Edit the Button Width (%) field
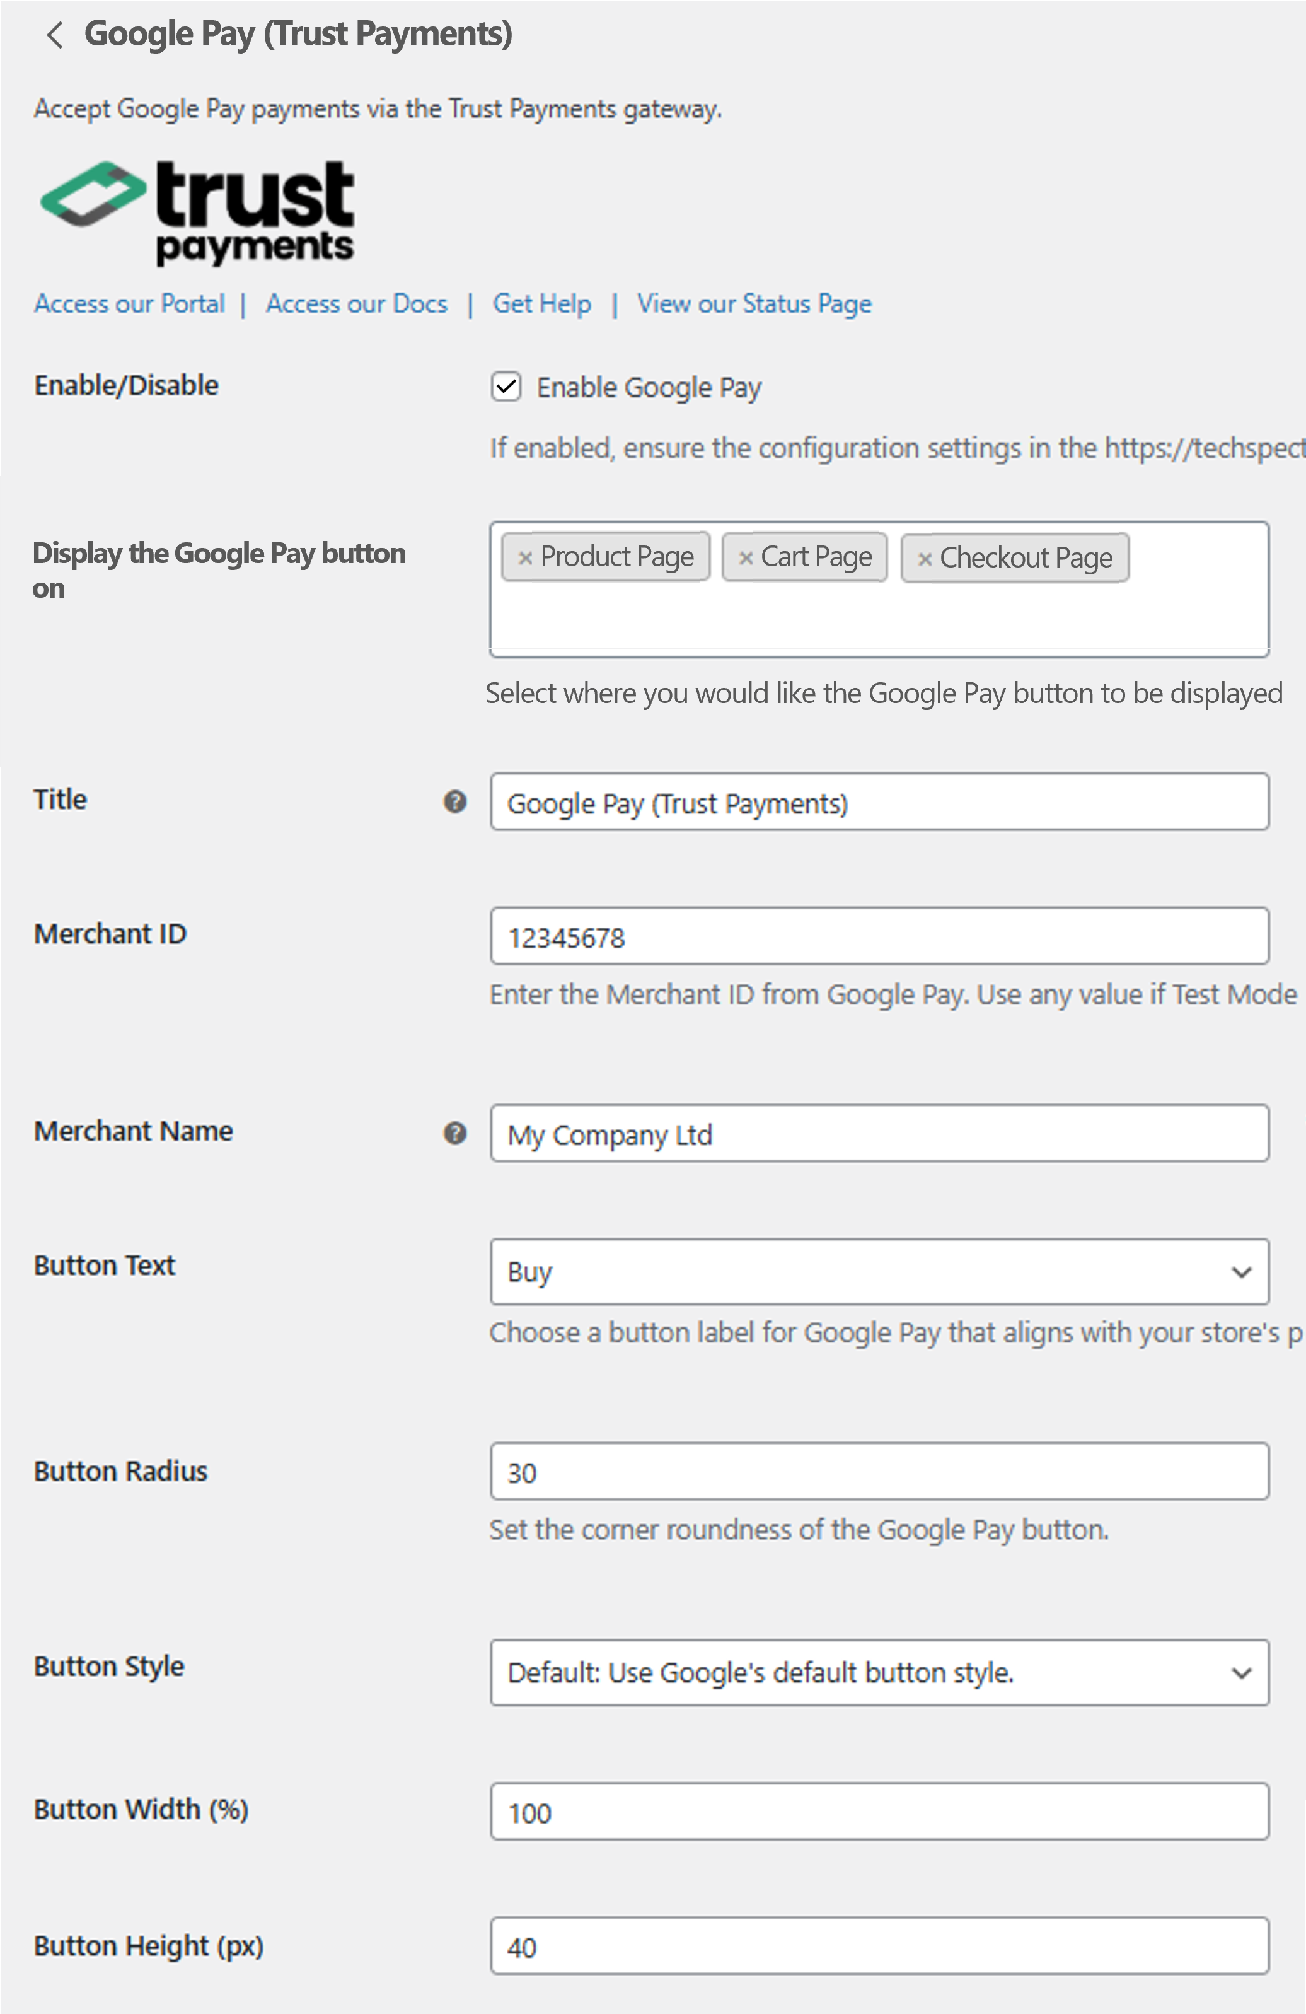 (880, 1812)
